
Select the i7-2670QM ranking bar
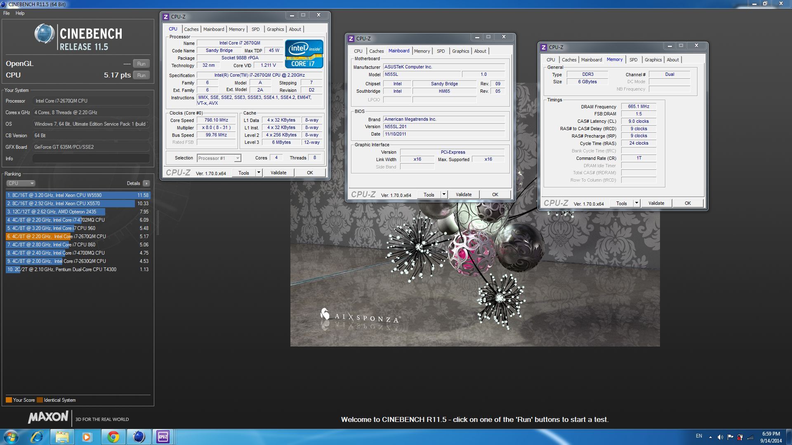click(78, 237)
